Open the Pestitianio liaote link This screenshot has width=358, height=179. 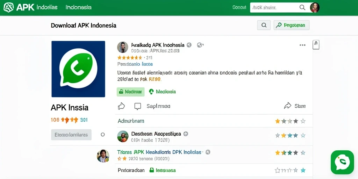[x=135, y=64]
